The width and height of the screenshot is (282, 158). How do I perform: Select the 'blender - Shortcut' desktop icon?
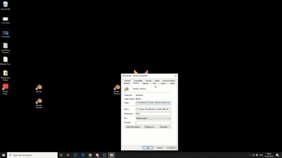117,90
